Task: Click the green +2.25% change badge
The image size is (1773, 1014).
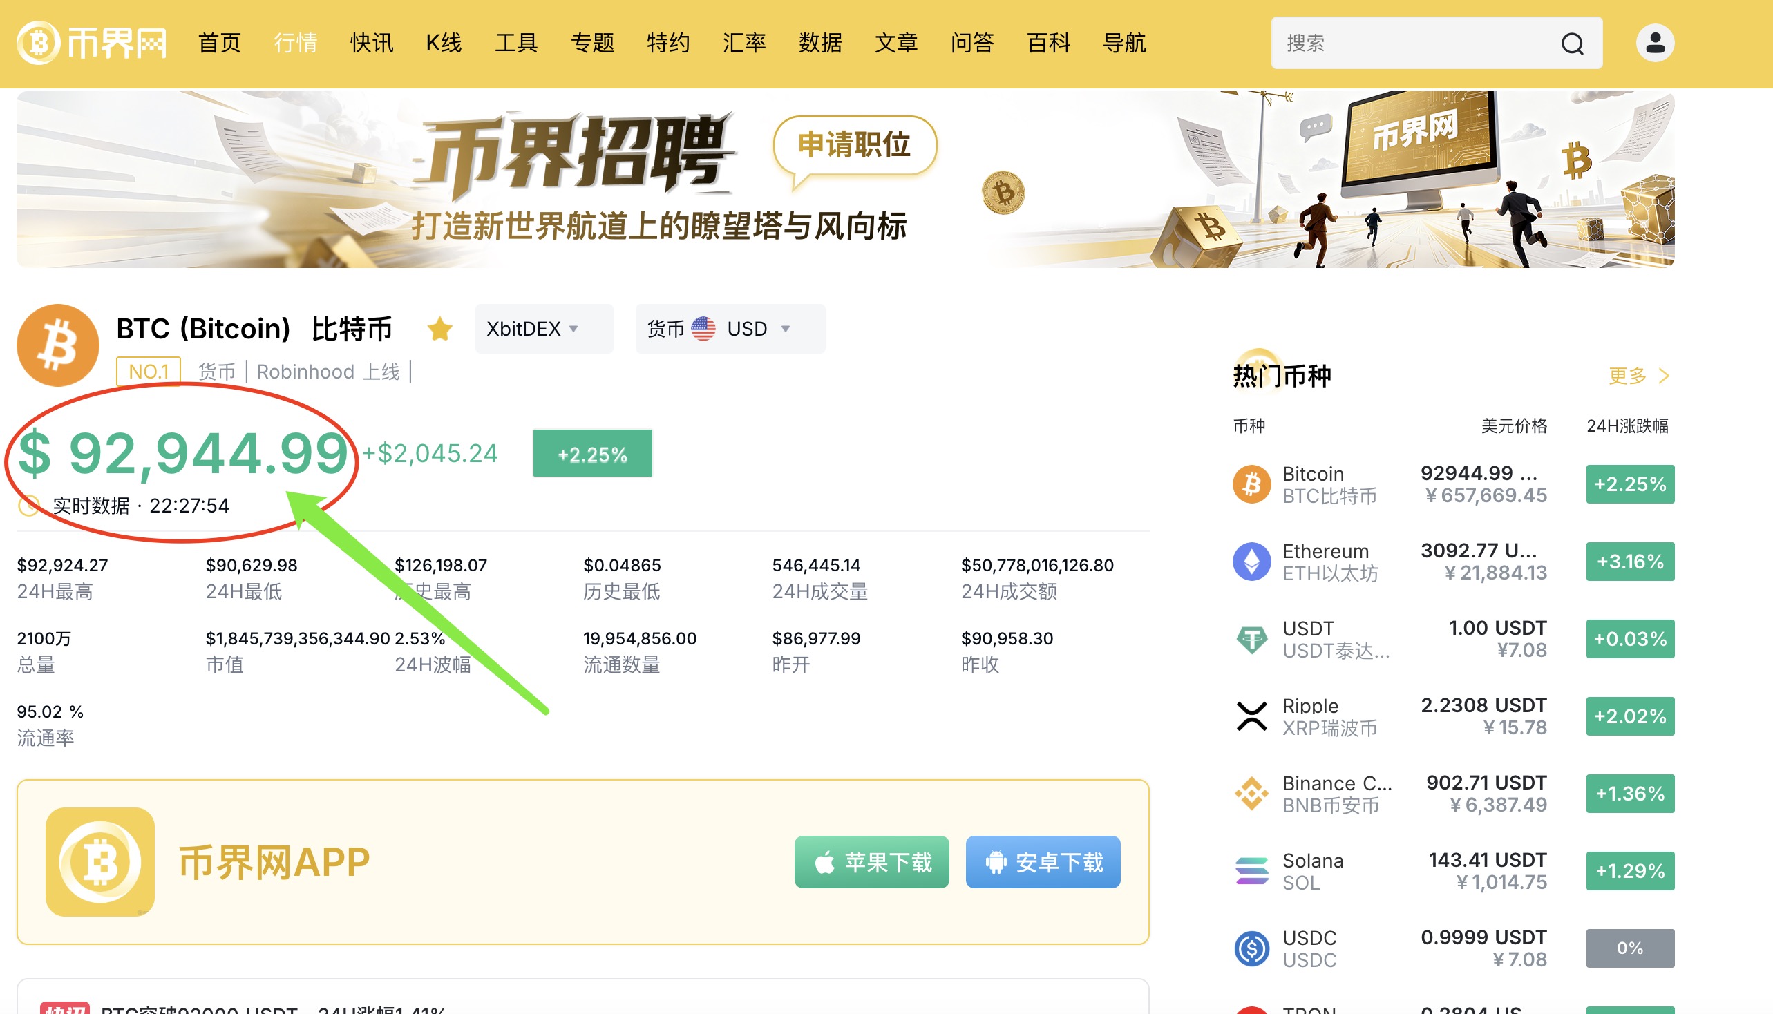Action: [x=592, y=454]
